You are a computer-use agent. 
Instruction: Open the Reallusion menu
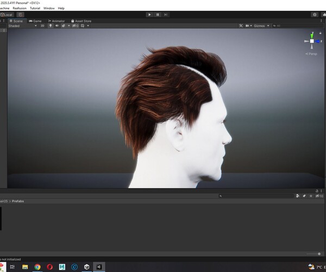coord(20,8)
